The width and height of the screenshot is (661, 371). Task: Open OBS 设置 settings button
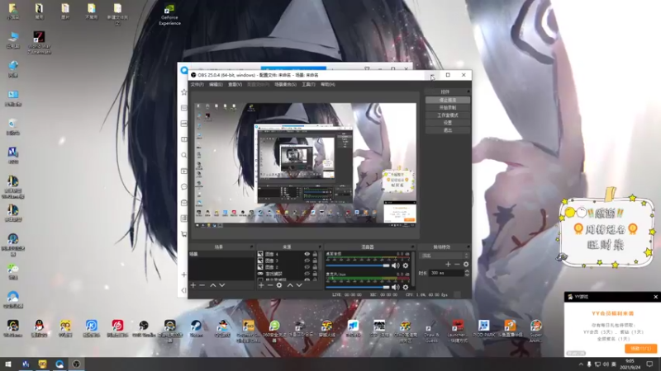pos(447,123)
